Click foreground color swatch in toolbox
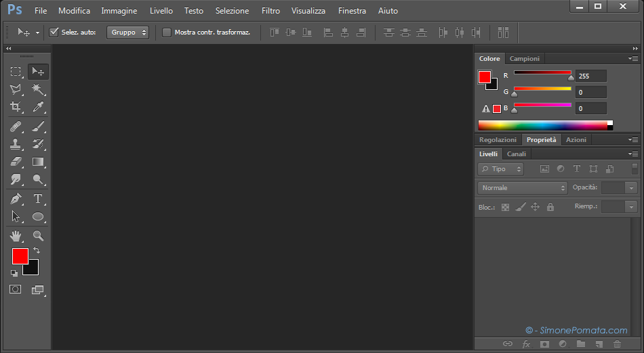Viewport: 644px width, 353px height. (x=20, y=256)
